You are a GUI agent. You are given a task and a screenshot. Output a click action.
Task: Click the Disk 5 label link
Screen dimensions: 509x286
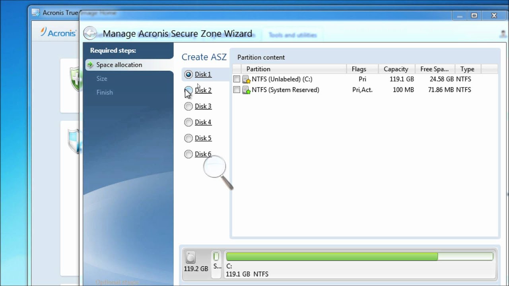tap(203, 138)
